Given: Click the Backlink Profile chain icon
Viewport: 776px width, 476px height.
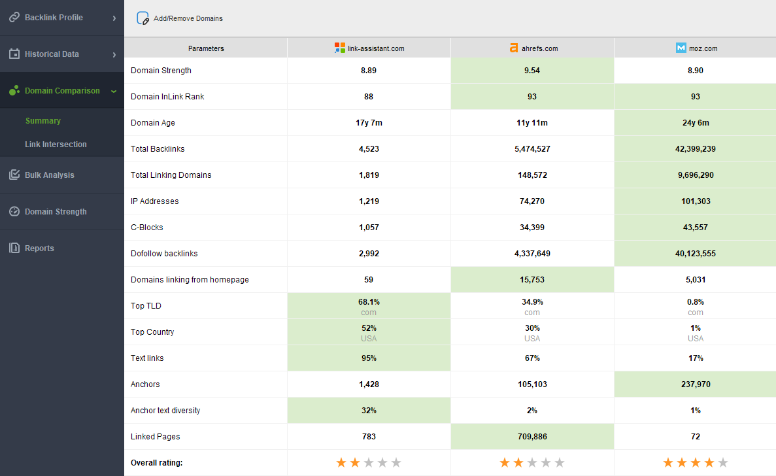Looking at the screenshot, I should [14, 18].
